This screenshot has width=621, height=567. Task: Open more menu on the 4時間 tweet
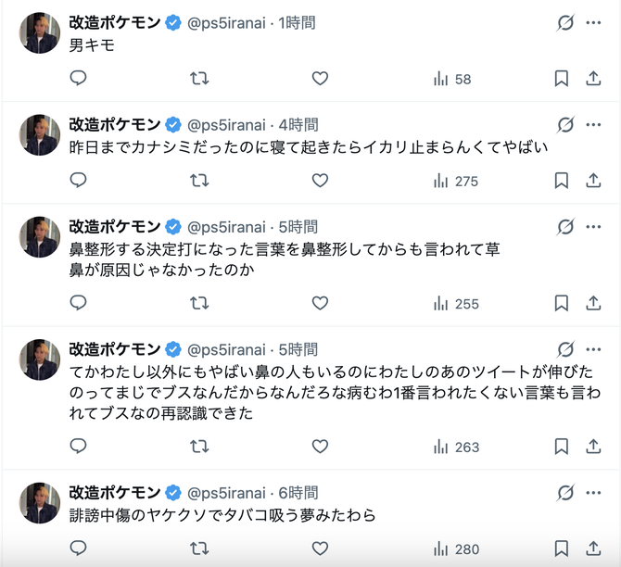(593, 125)
